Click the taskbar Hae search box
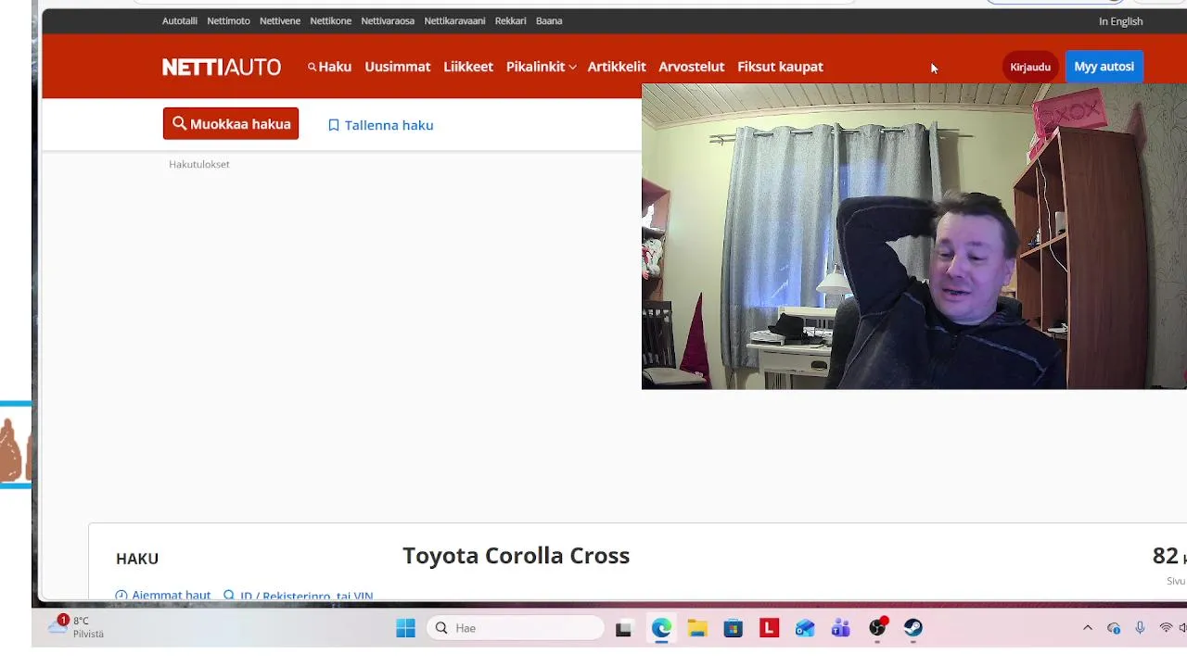The width and height of the screenshot is (1187, 667). 516,628
